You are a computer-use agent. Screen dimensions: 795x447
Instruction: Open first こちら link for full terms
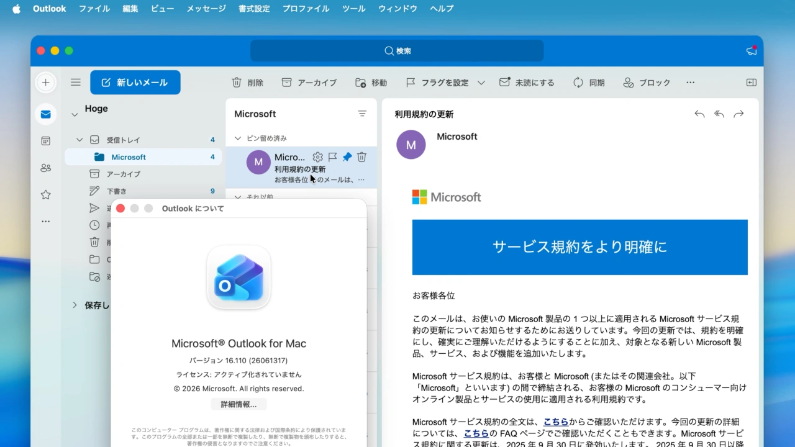coord(556,422)
